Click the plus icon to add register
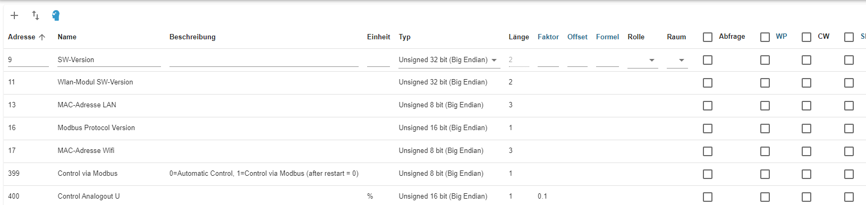The height and width of the screenshot is (205, 866). pos(14,15)
